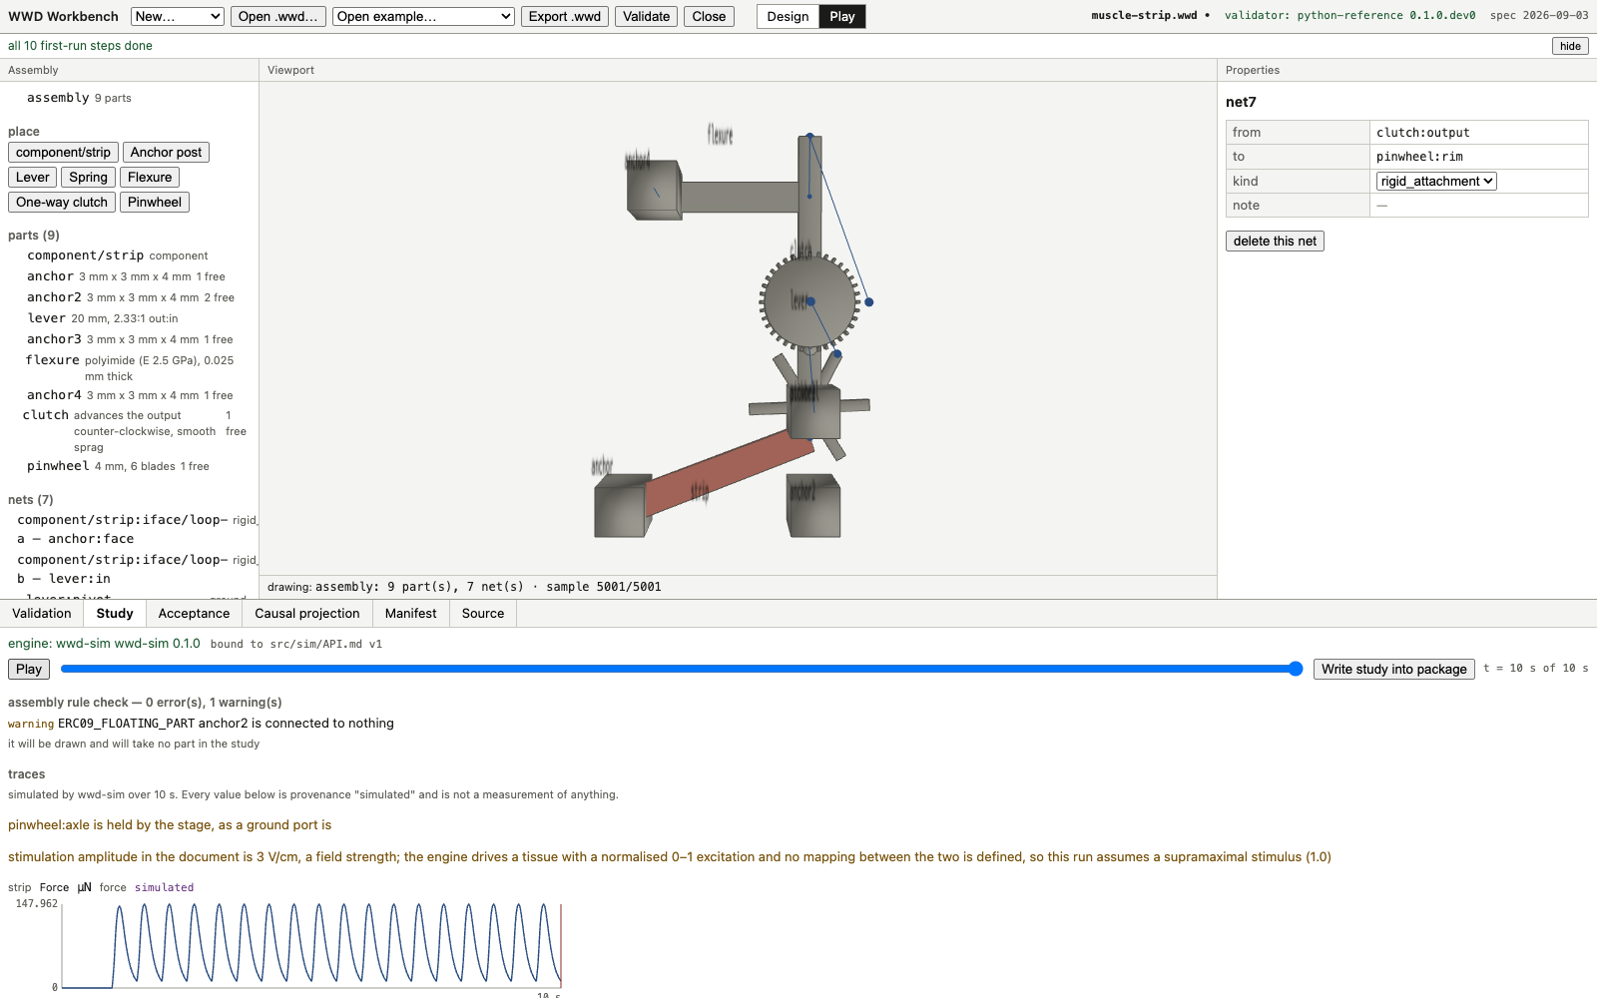1597x998 pixels.
Task: Select the lever part row
Action: coord(131,318)
